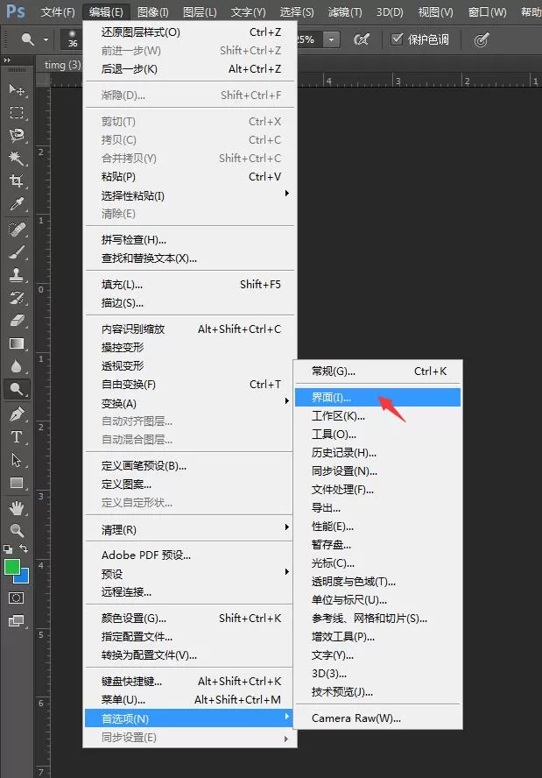
Task: Select the Rectangular Marquee tool
Action: coord(17,113)
